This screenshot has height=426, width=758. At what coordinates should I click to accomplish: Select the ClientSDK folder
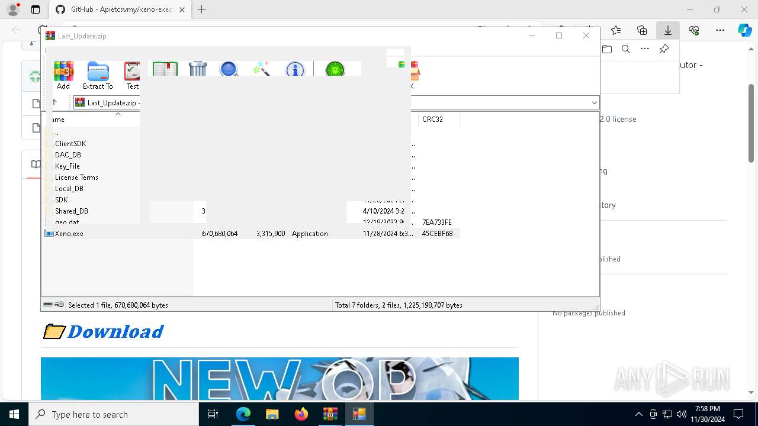click(x=70, y=144)
